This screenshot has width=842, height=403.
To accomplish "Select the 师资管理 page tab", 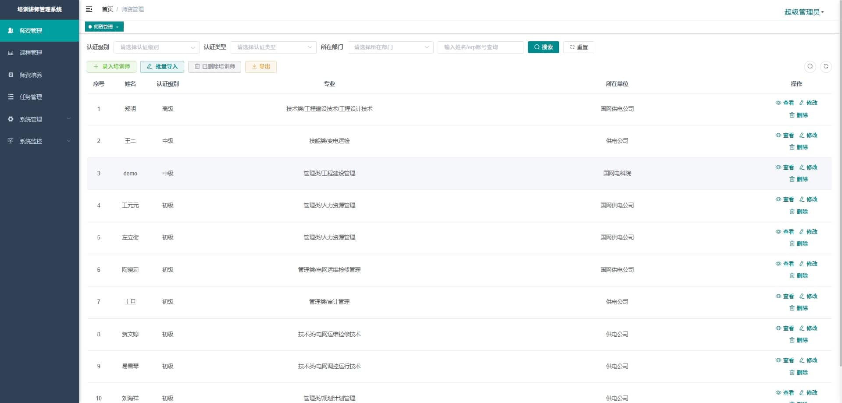I will 104,27.
